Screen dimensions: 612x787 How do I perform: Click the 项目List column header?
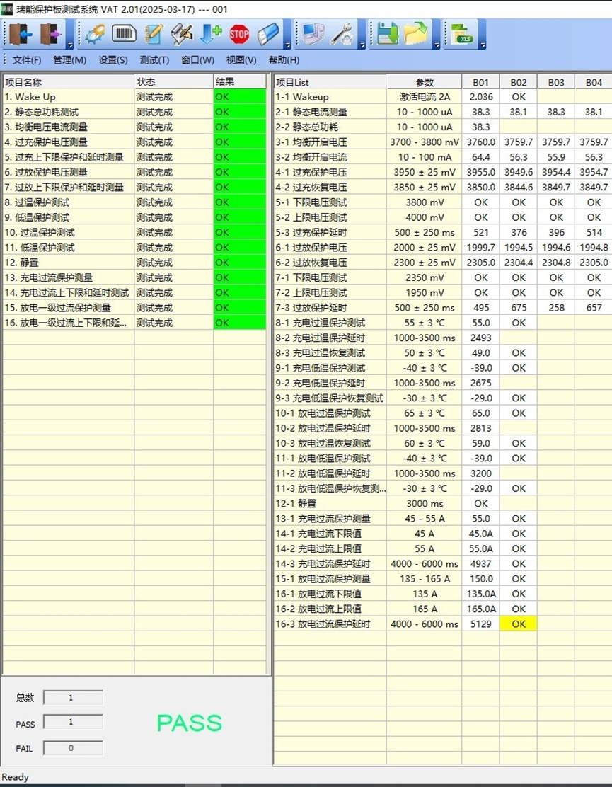[330, 82]
